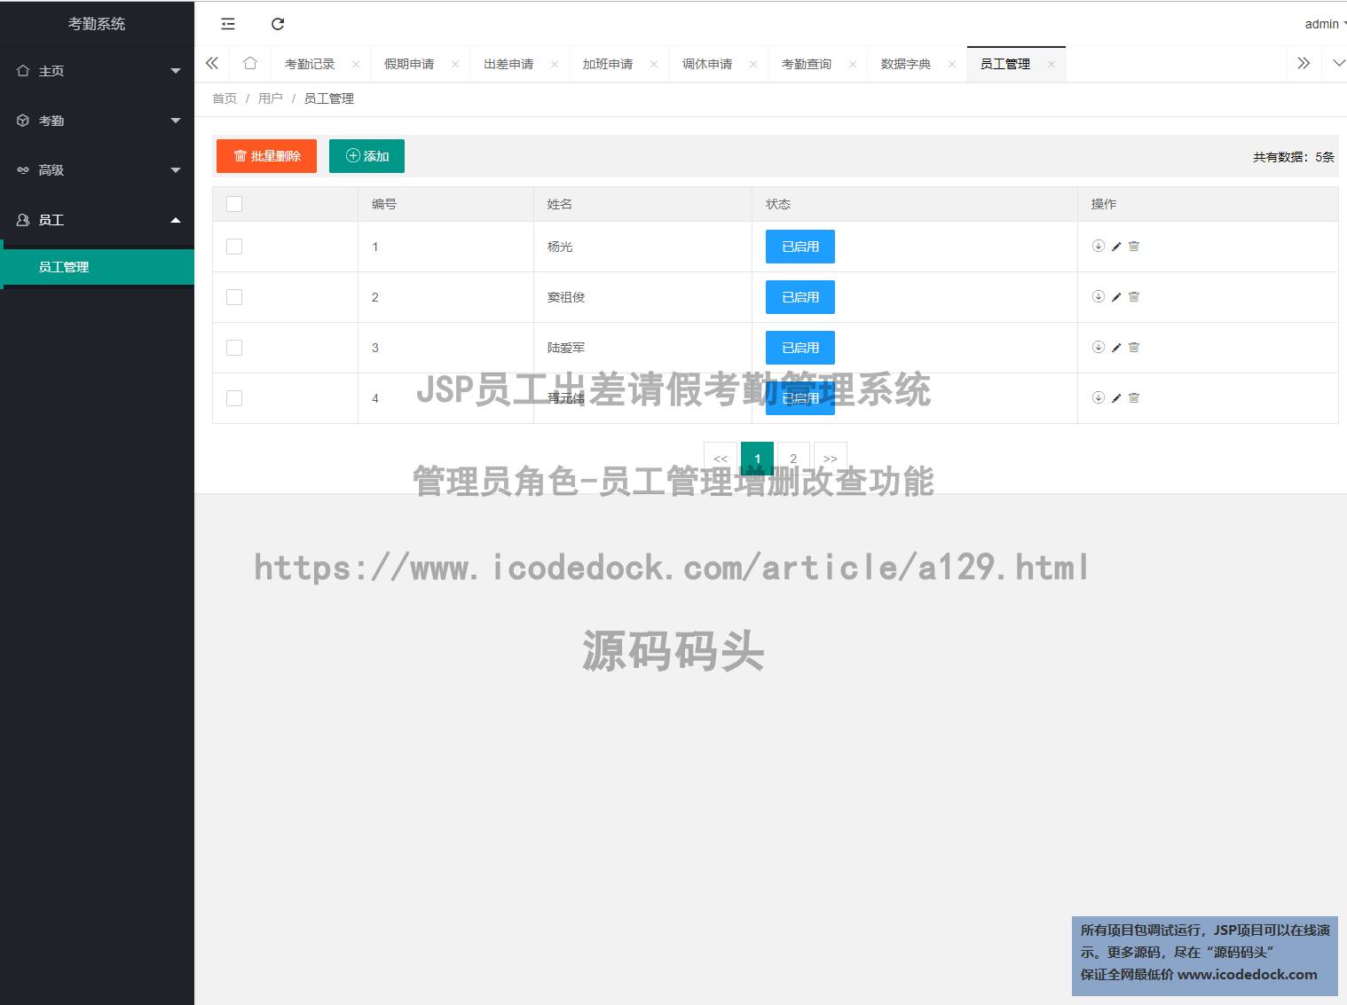This screenshot has width=1347, height=1005.
Task: Close the 出差申请 tab
Action: coord(555,64)
